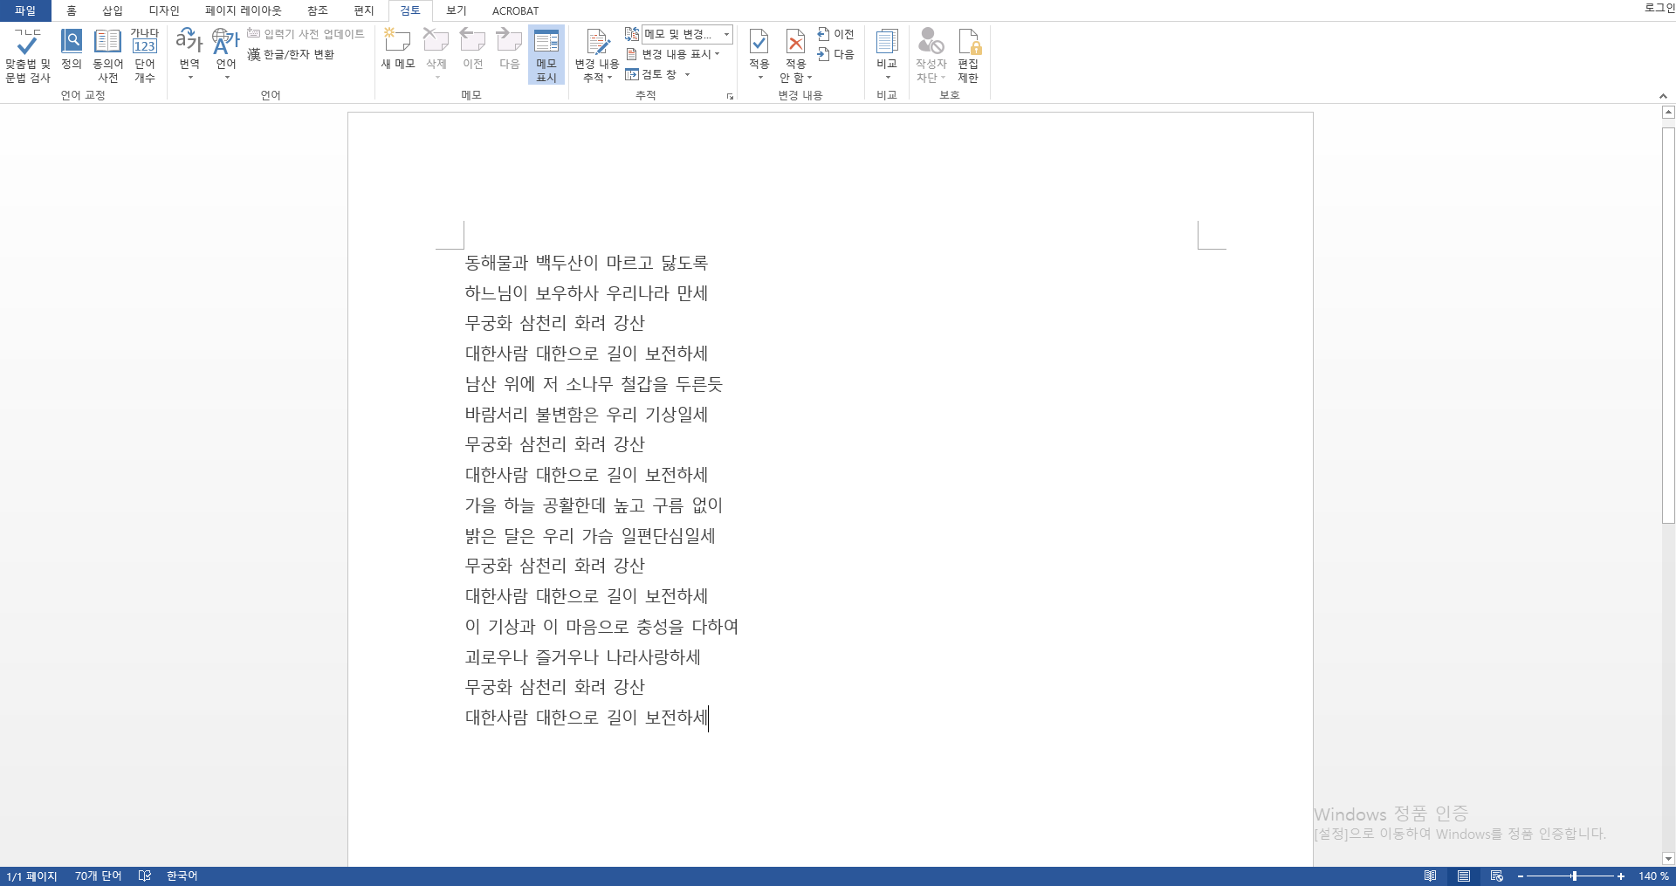The height and width of the screenshot is (886, 1676).
Task: Click the line 밝은 달은 우리 가슴 일편단심일세
Action: 590,536
